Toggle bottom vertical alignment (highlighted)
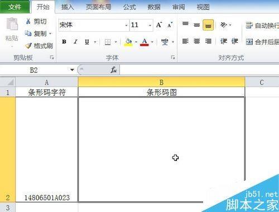Screen dimensions: 279x212 [208, 25]
